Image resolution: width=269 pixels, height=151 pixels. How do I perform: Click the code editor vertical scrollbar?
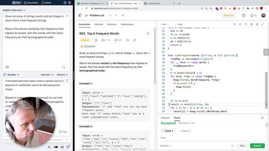click(266, 90)
